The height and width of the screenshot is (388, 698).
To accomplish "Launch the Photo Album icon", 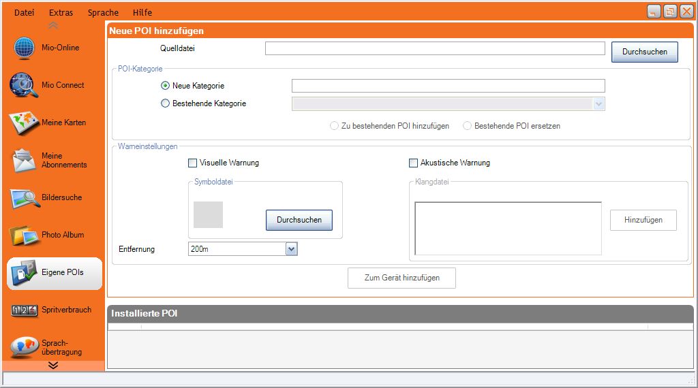I will [x=24, y=236].
